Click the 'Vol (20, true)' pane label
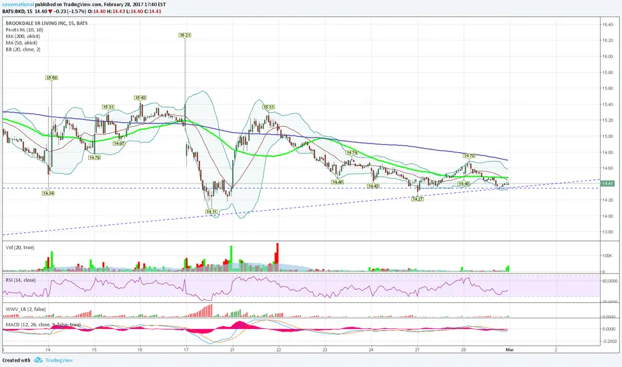The image size is (622, 367). (20, 248)
